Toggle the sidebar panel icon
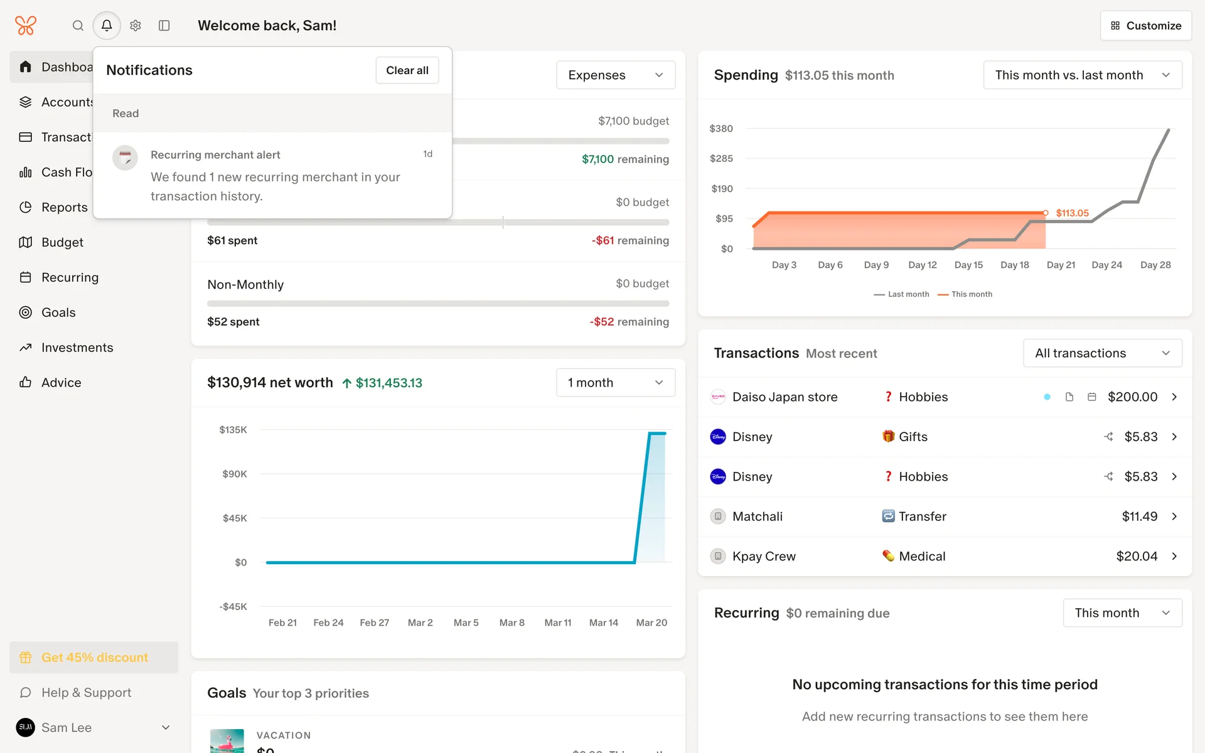The image size is (1205, 753). pyautogui.click(x=164, y=26)
